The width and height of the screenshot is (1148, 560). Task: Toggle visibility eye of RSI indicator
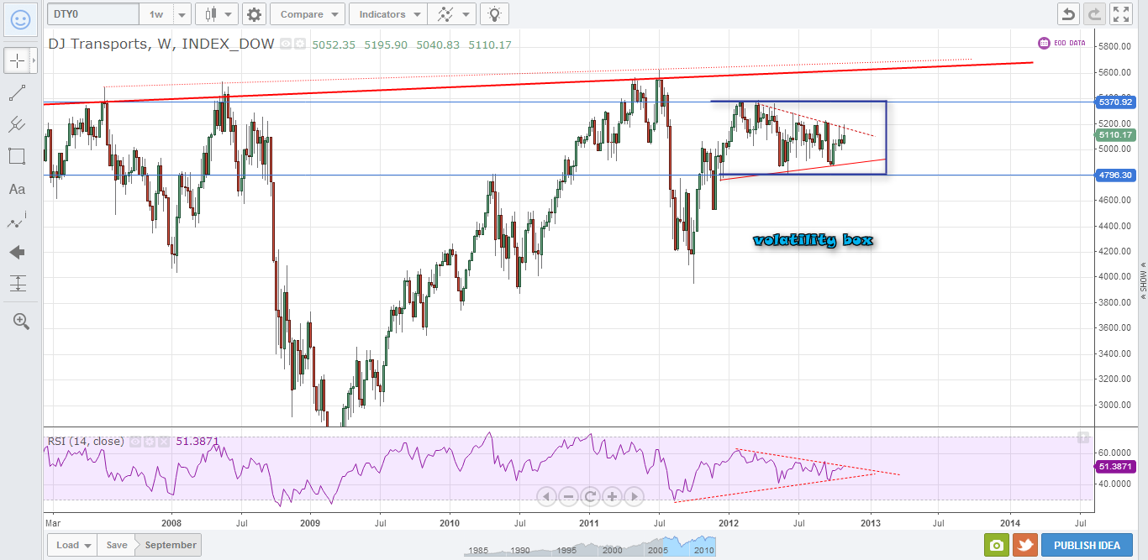135,442
